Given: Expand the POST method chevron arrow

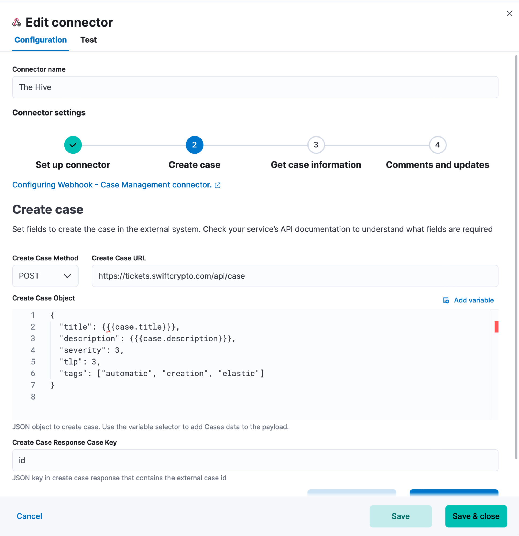Looking at the screenshot, I should pyautogui.click(x=67, y=276).
